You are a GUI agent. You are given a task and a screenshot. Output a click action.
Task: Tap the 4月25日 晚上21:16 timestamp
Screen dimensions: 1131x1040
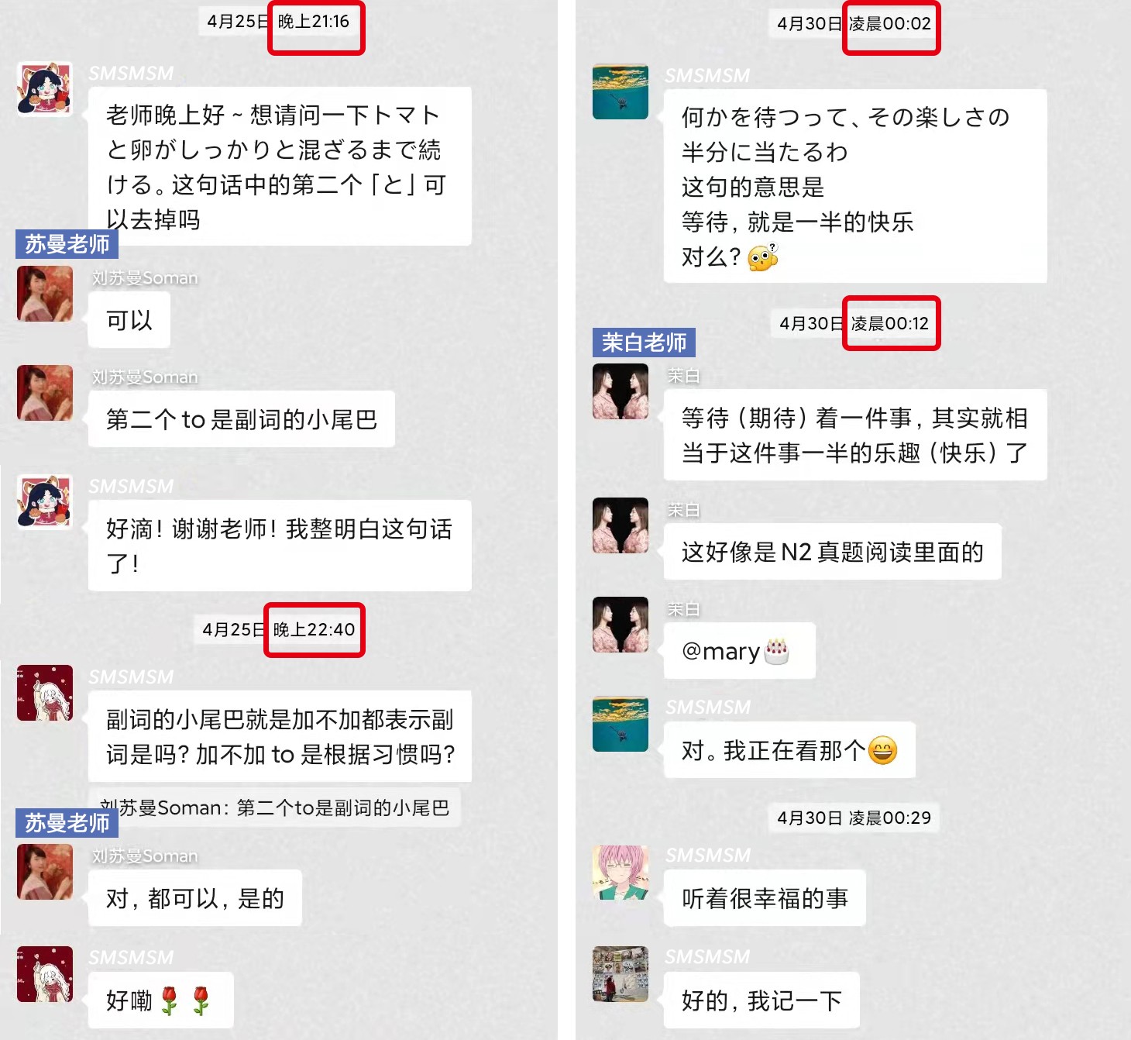279,22
